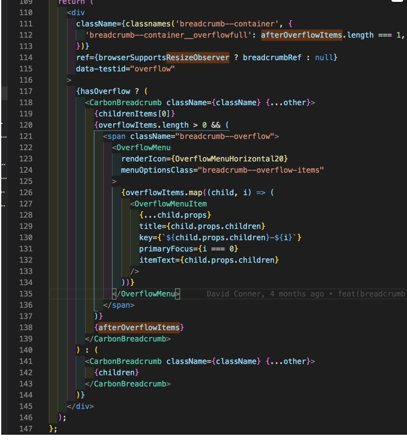Screen dimensions: 407x446
Task: Click closing /CarbonBreadcrumb on line 143
Action: 128,383
